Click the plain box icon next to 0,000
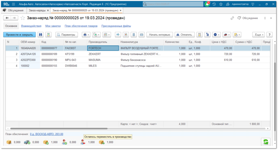 9,142
